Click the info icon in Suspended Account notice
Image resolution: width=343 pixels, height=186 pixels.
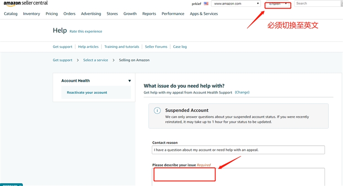point(157,111)
